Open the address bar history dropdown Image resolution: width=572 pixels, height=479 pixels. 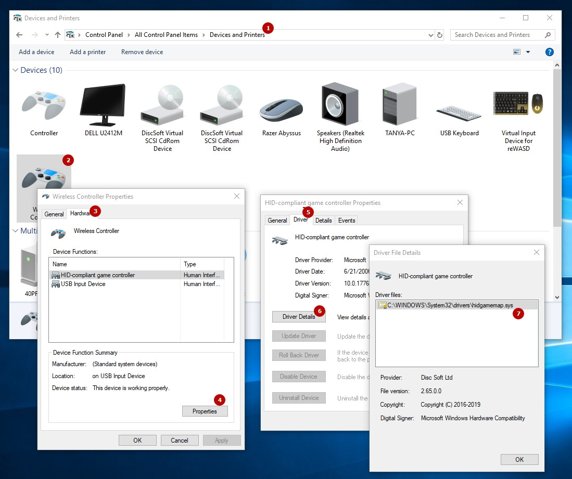click(x=430, y=35)
